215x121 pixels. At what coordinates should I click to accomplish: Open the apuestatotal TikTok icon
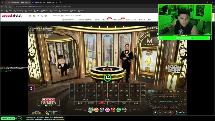pos(38,16)
